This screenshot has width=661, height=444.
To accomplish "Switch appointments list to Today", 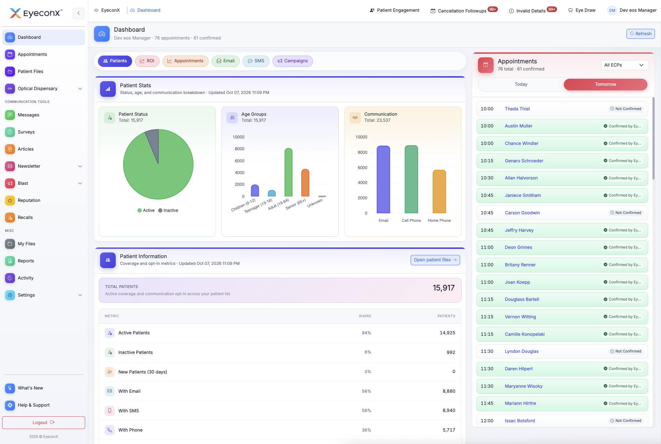I will point(521,84).
